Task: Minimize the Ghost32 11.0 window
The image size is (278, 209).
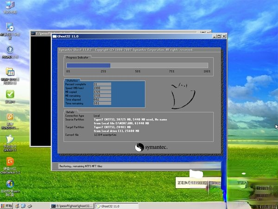Action: (x=215, y=36)
